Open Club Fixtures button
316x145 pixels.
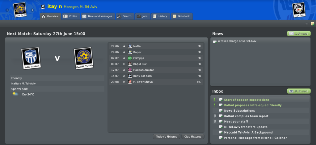coord(193,137)
